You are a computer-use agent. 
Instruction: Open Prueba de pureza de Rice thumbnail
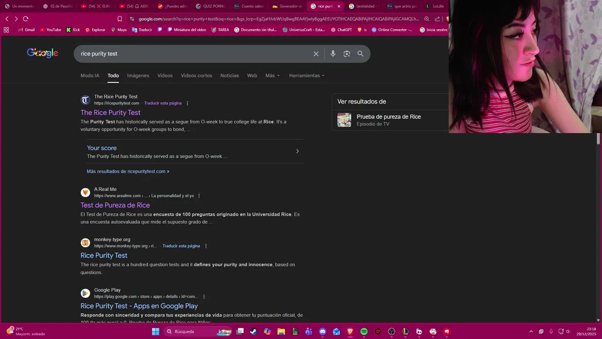344,120
